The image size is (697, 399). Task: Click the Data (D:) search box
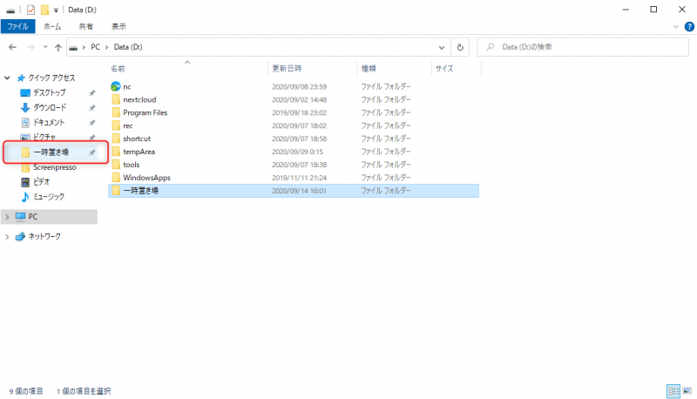583,47
